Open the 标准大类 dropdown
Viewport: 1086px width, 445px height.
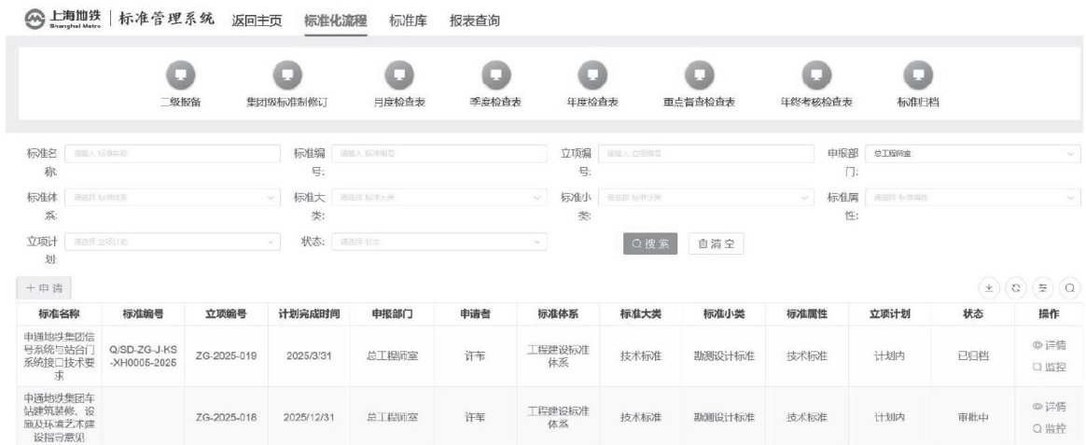tap(439, 198)
